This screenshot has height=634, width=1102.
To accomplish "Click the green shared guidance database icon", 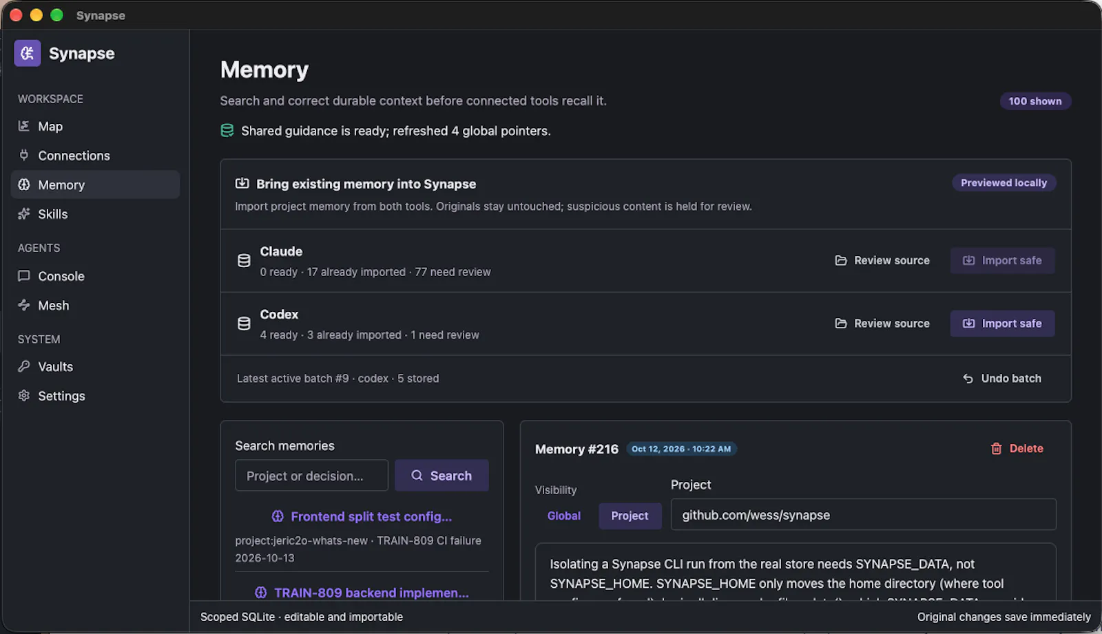I will click(x=227, y=130).
